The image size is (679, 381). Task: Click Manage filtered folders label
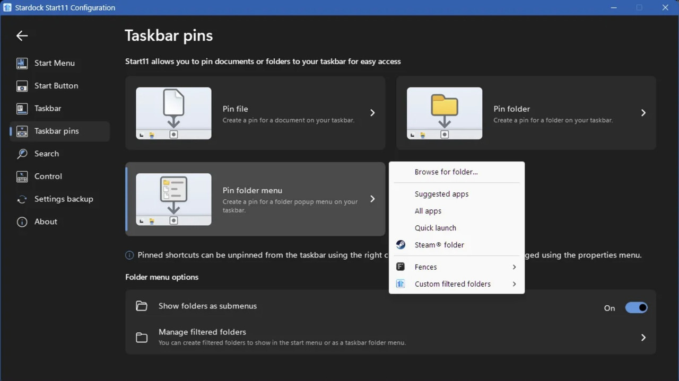tap(202, 332)
